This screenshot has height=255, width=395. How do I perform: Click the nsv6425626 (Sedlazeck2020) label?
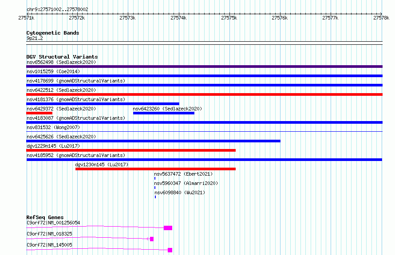coord(61,137)
